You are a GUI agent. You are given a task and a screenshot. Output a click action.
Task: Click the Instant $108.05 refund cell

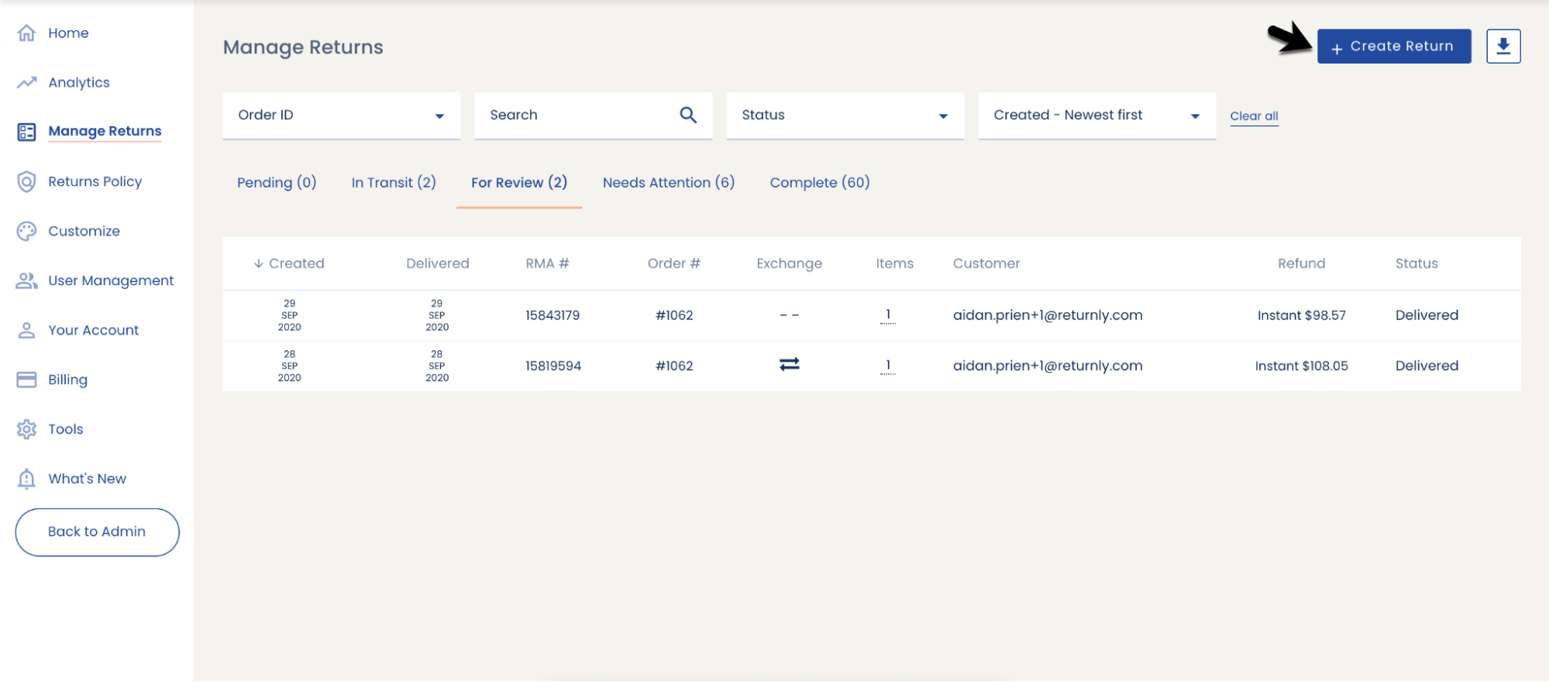[x=1302, y=366]
